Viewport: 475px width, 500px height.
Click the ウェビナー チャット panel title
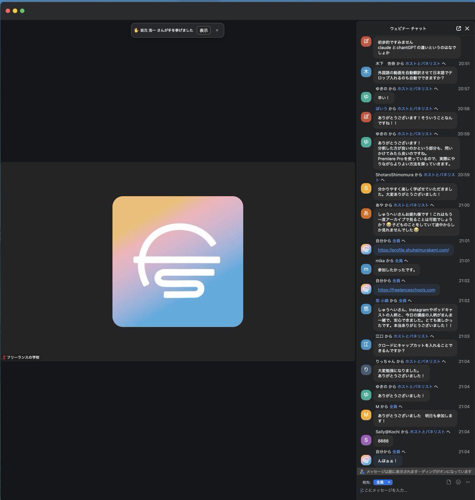[408, 28]
